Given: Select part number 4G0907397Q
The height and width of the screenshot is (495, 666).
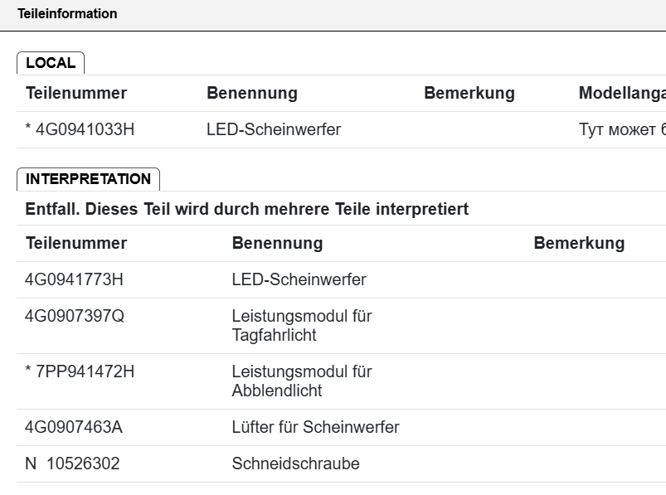Looking at the screenshot, I should pos(74,317).
